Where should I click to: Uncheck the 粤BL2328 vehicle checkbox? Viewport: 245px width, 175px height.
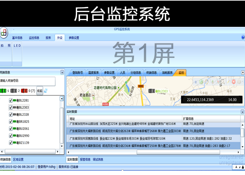click(11, 114)
